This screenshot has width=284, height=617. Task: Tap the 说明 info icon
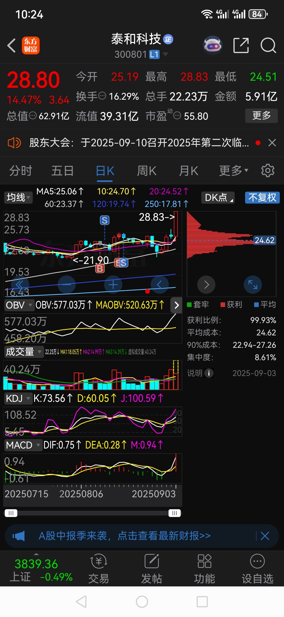[x=209, y=373]
